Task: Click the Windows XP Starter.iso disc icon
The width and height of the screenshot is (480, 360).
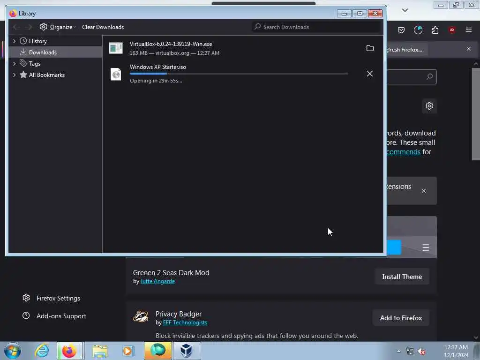Action: pos(116,74)
